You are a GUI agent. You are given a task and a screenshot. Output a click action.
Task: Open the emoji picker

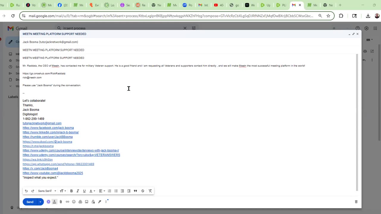click(x=74, y=202)
